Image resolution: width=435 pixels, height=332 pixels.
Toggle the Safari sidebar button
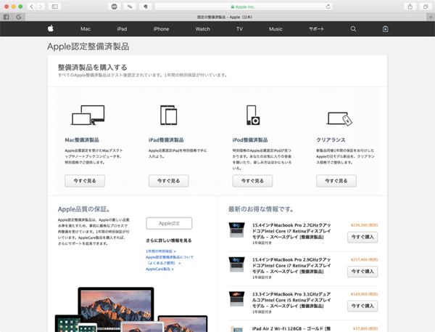54,7
